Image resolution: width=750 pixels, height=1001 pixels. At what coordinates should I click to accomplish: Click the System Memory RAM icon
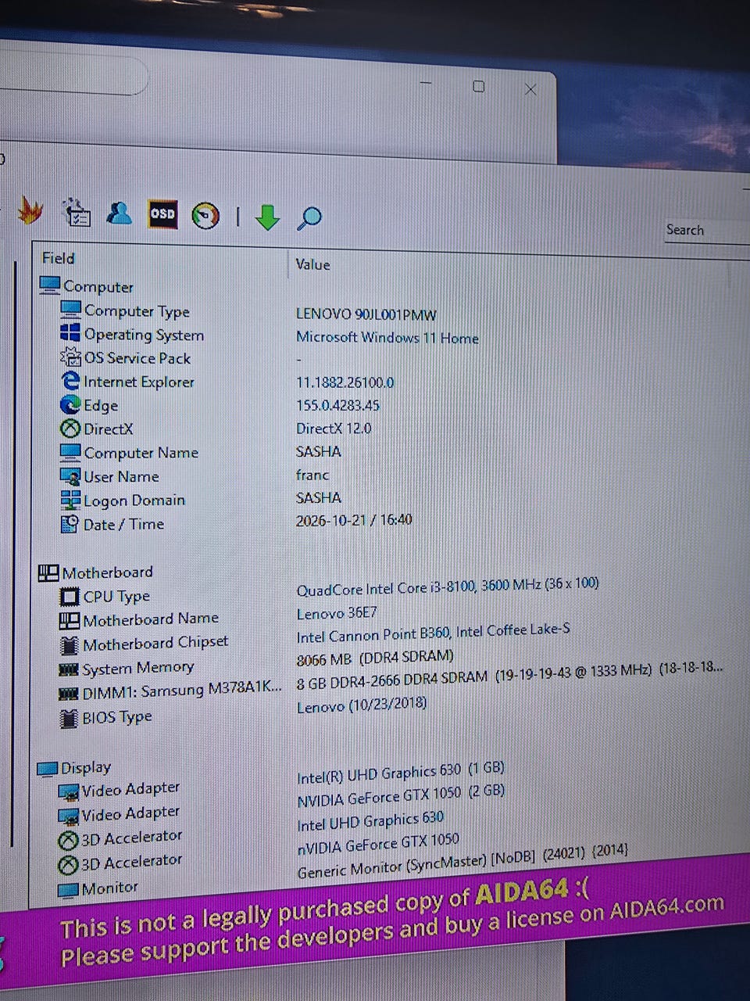[69, 669]
